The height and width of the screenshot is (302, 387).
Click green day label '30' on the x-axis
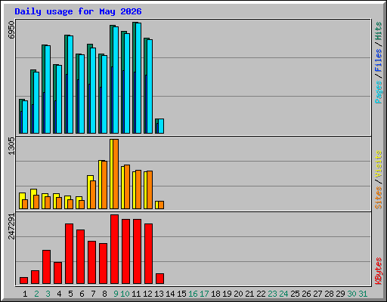351,294
